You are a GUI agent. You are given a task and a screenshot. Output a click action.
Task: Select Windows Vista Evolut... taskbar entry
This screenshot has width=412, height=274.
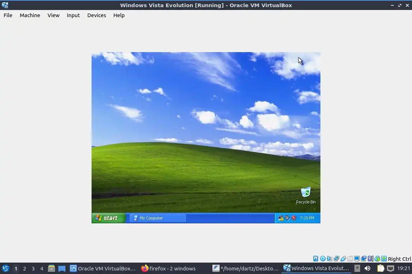point(316,268)
